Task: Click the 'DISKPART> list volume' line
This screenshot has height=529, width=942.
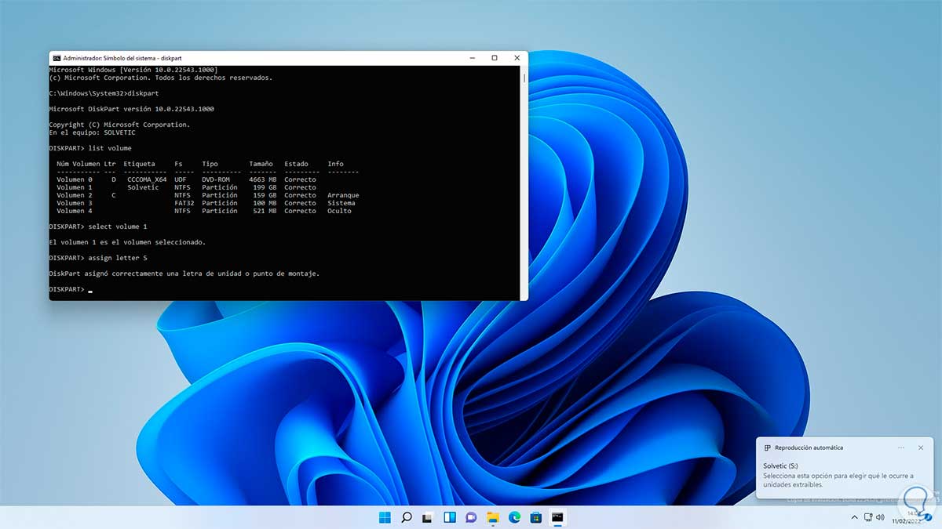Action: [x=90, y=148]
